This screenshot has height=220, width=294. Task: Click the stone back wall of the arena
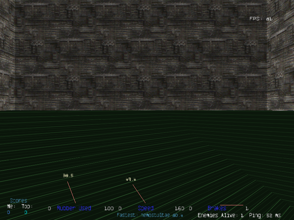pos(140,55)
